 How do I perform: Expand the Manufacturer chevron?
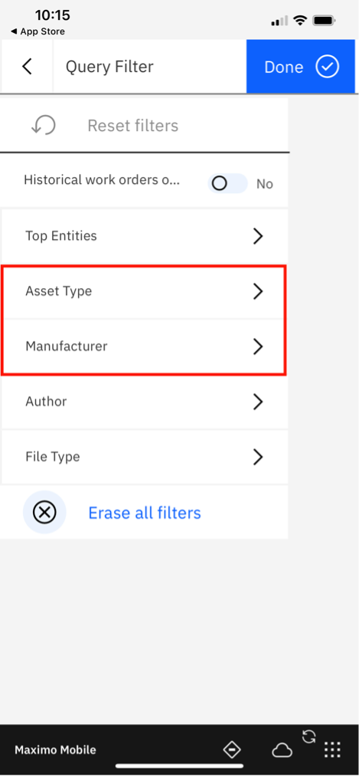point(257,346)
